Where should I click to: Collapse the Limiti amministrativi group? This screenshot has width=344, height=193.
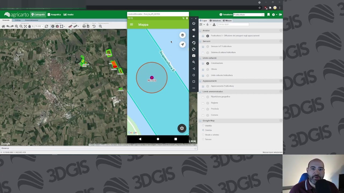(281, 91)
